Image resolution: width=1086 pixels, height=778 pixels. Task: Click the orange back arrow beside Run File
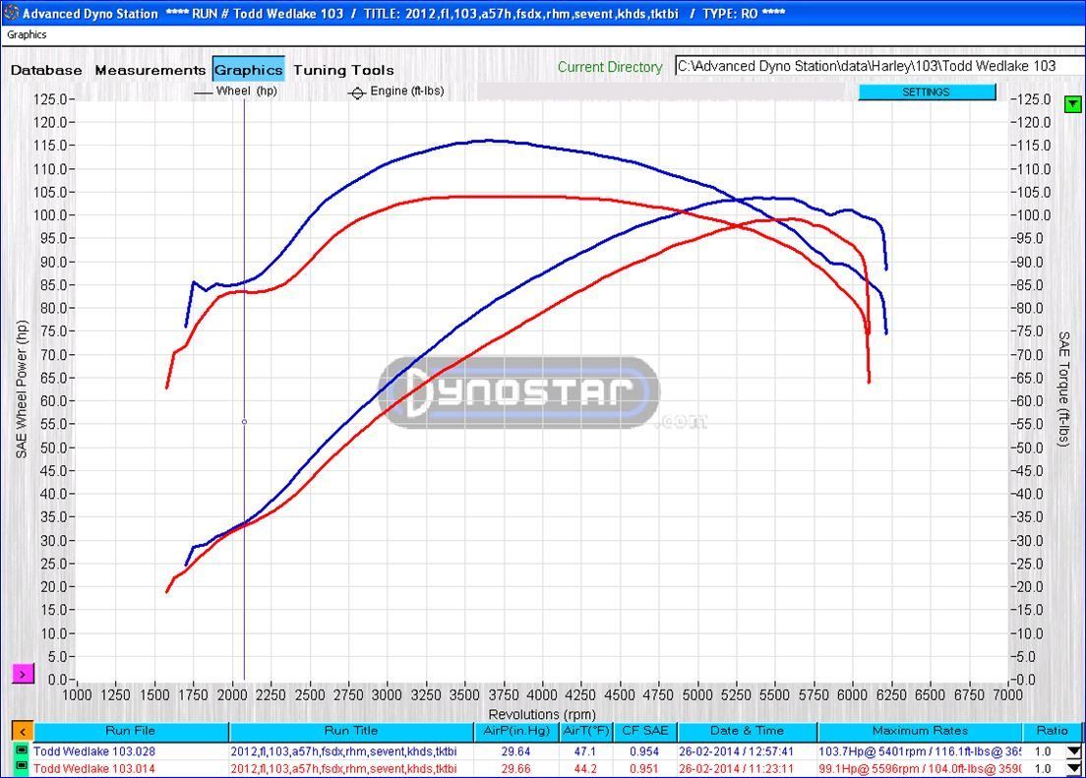click(x=22, y=731)
